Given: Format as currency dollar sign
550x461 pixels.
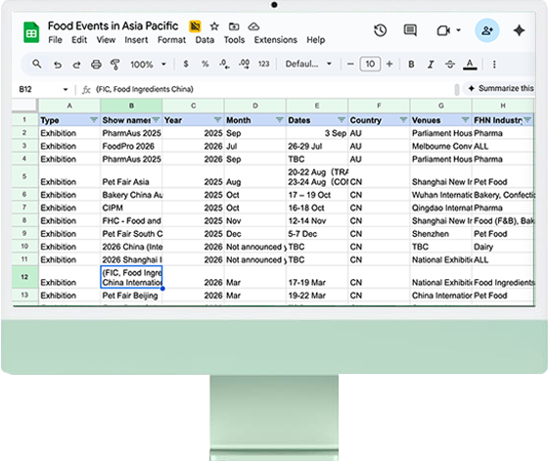Looking at the screenshot, I should click(186, 64).
